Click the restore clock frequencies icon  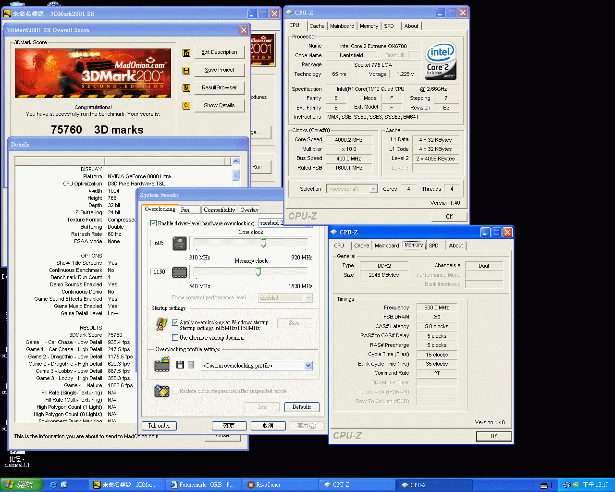[162, 391]
